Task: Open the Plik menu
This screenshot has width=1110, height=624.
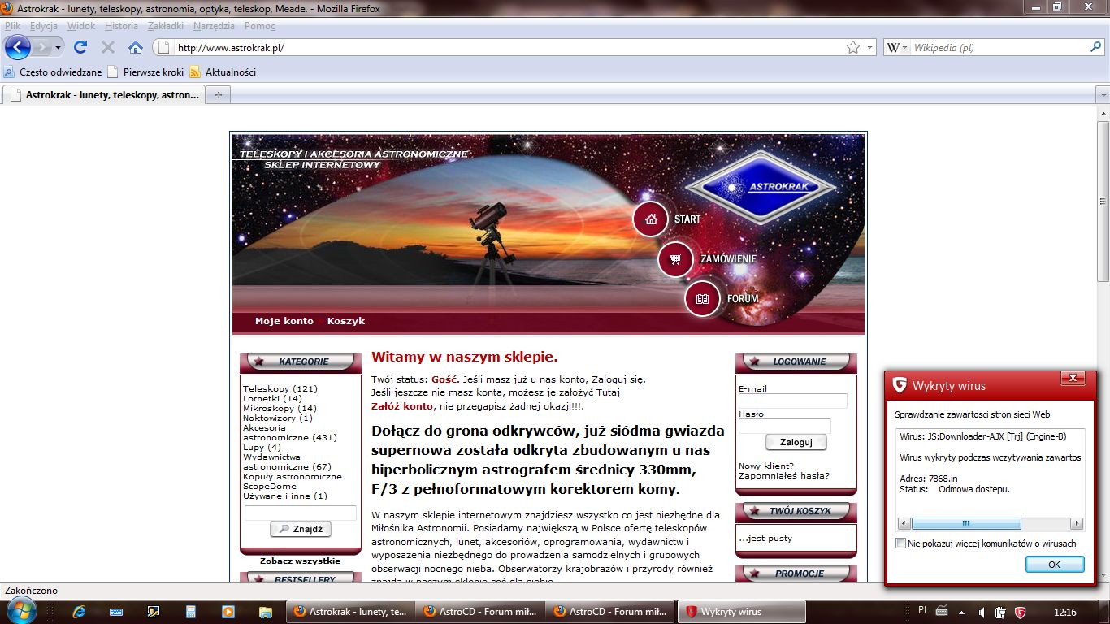Action: pos(12,26)
